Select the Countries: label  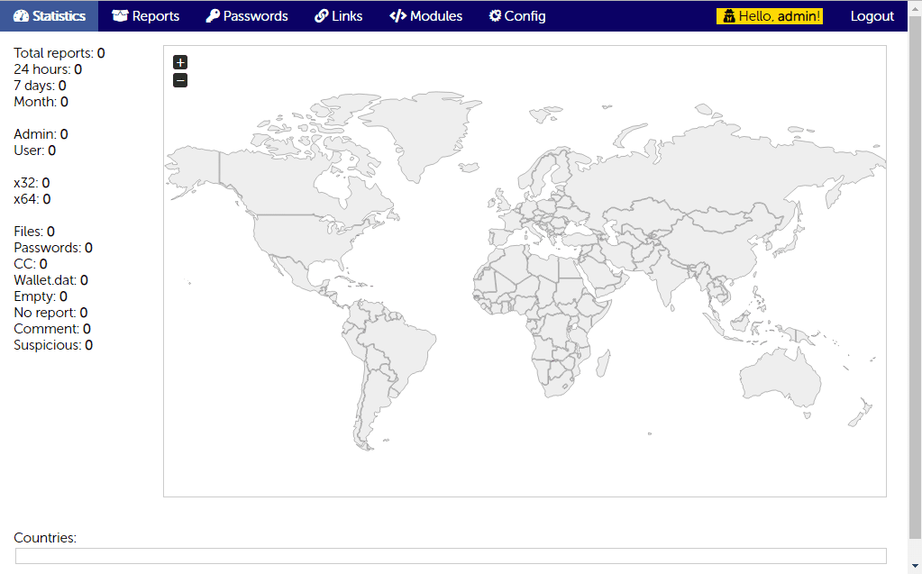(x=45, y=538)
